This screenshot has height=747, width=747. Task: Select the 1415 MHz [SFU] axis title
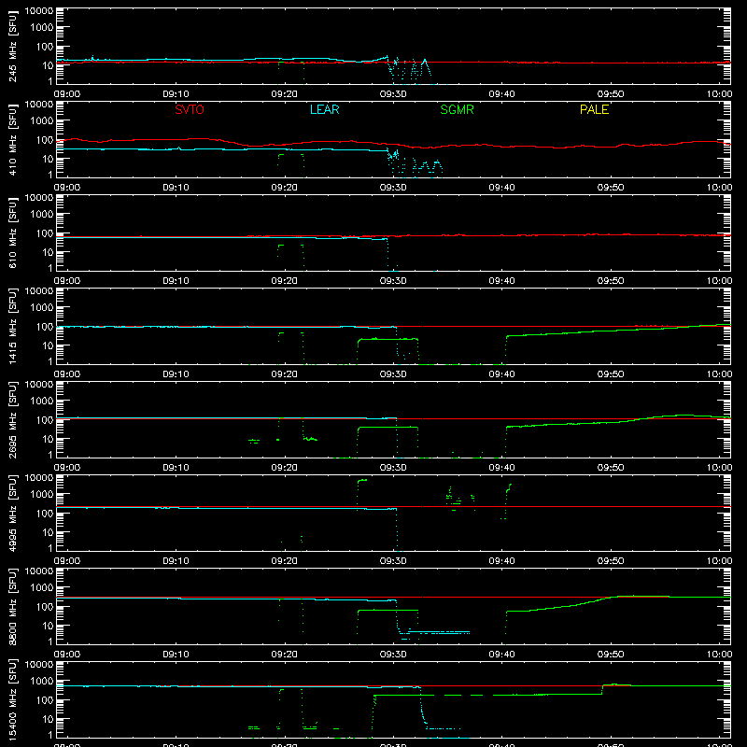coord(13,326)
